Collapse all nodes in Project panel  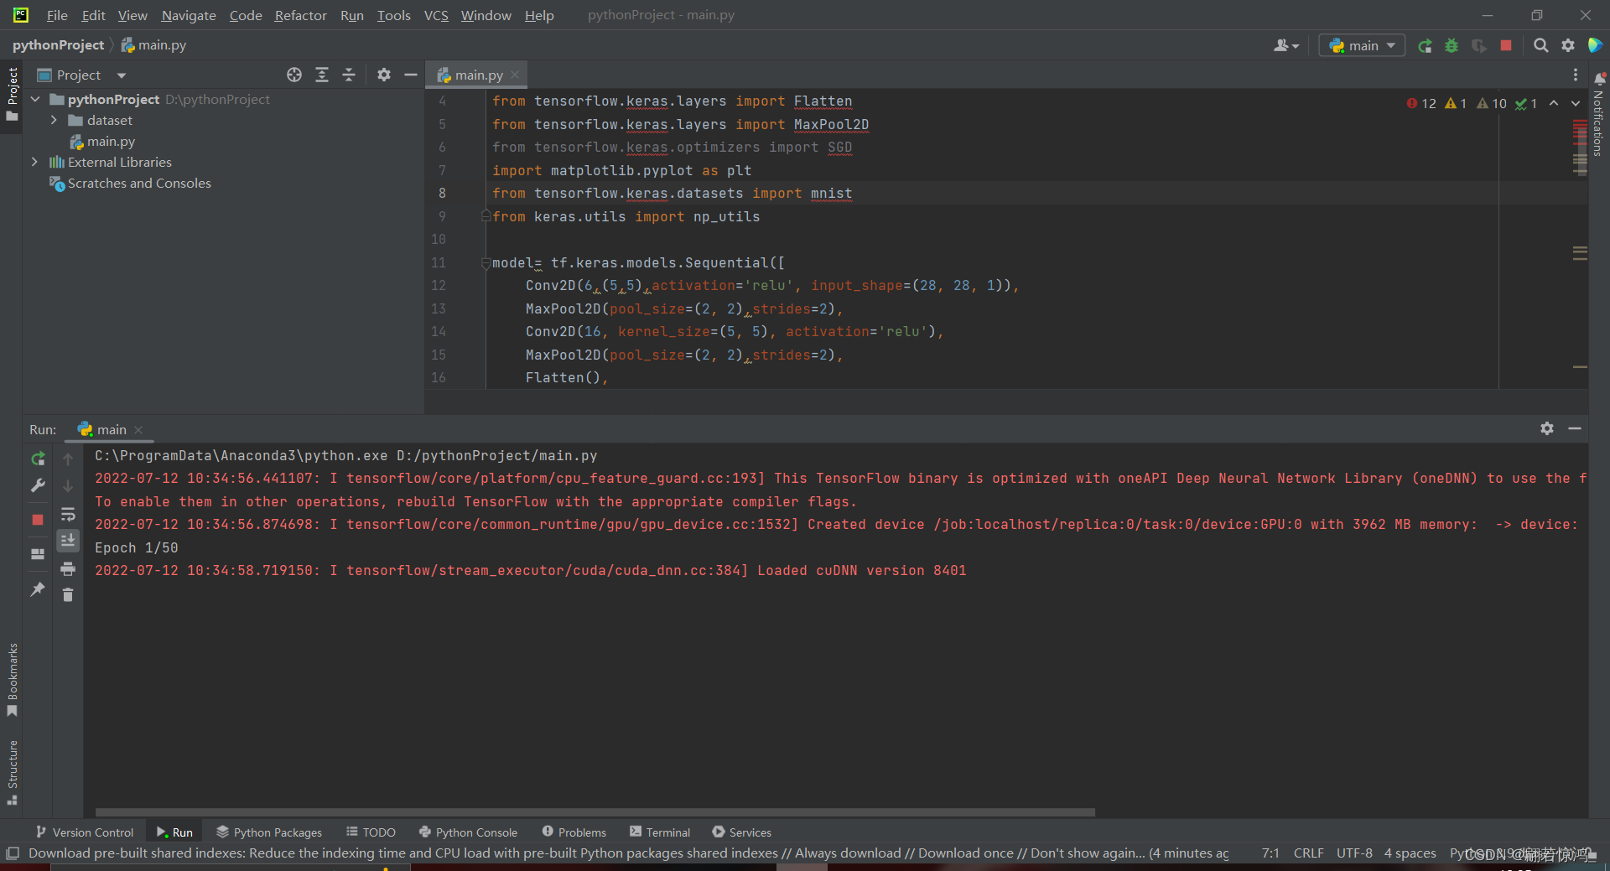click(349, 75)
